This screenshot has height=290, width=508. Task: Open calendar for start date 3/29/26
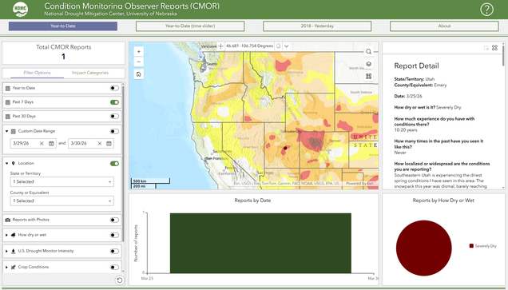tap(51, 143)
